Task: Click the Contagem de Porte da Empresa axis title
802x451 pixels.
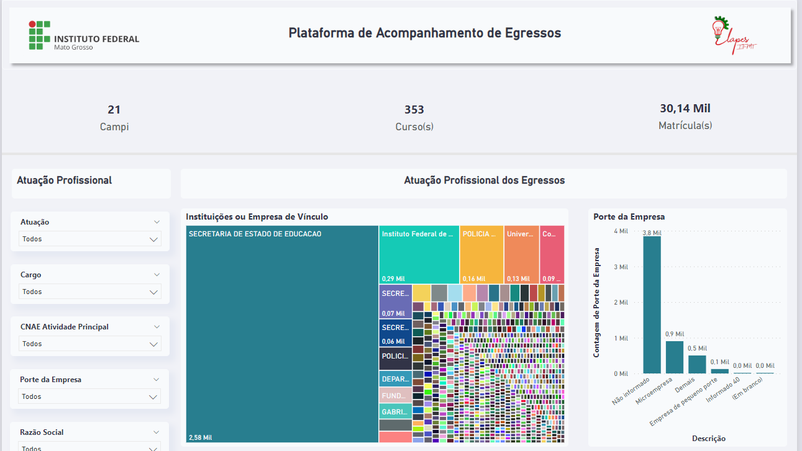Action: (x=596, y=302)
